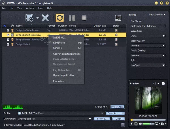The image size is (170, 129).
Task: Open the MP4 - MPEG-4 Video profile combo box
Action: pyautogui.click(x=60, y=113)
